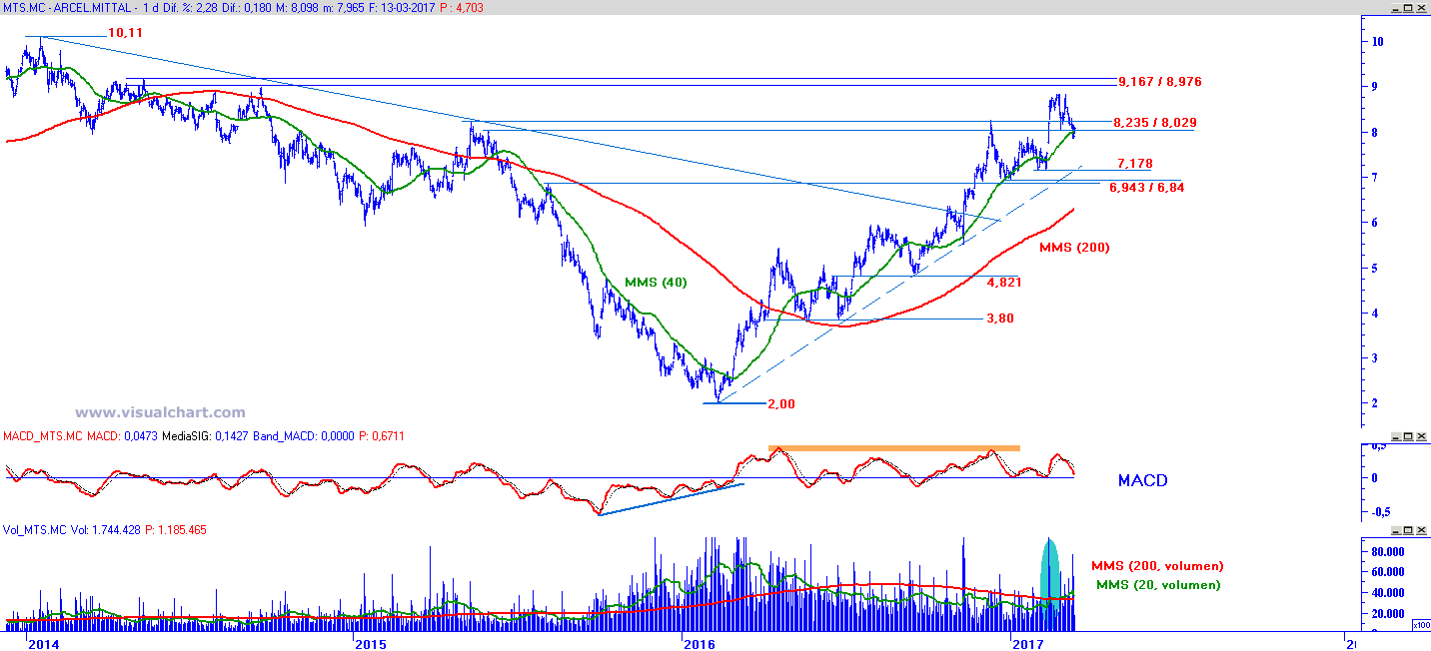Click the 8,235 / 8,029 level label
The image size is (1431, 651).
(x=1156, y=123)
